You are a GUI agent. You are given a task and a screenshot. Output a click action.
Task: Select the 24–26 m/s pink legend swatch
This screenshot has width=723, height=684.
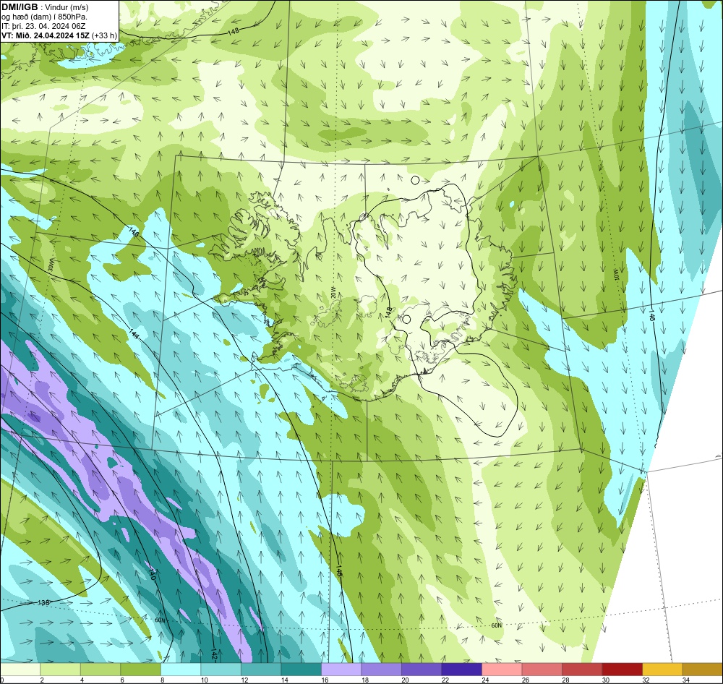coord(502,670)
